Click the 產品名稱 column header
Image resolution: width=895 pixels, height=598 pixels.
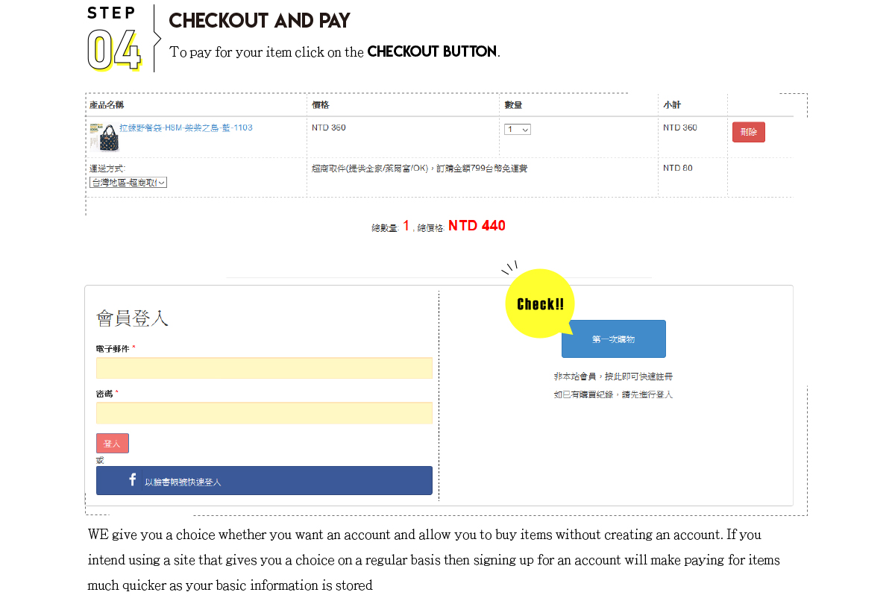click(x=107, y=105)
